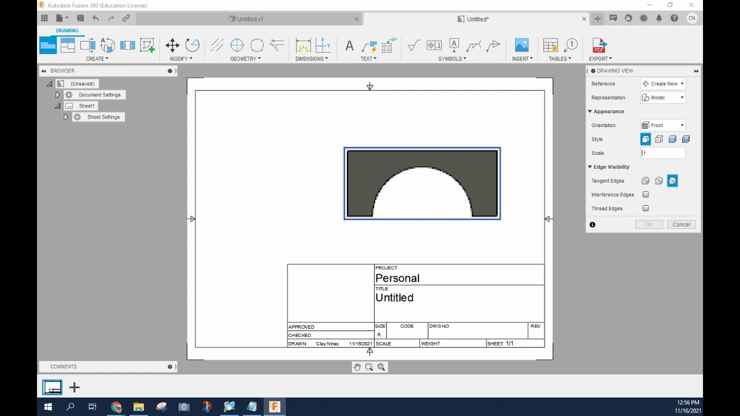740x416 pixels.
Task: Open File Explorer from the taskbar
Action: pos(138,407)
